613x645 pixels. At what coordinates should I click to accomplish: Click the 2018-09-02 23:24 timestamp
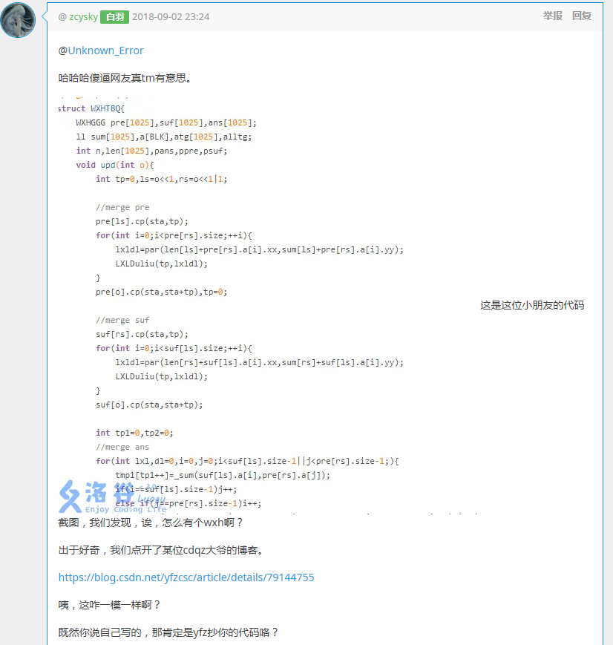pos(171,16)
